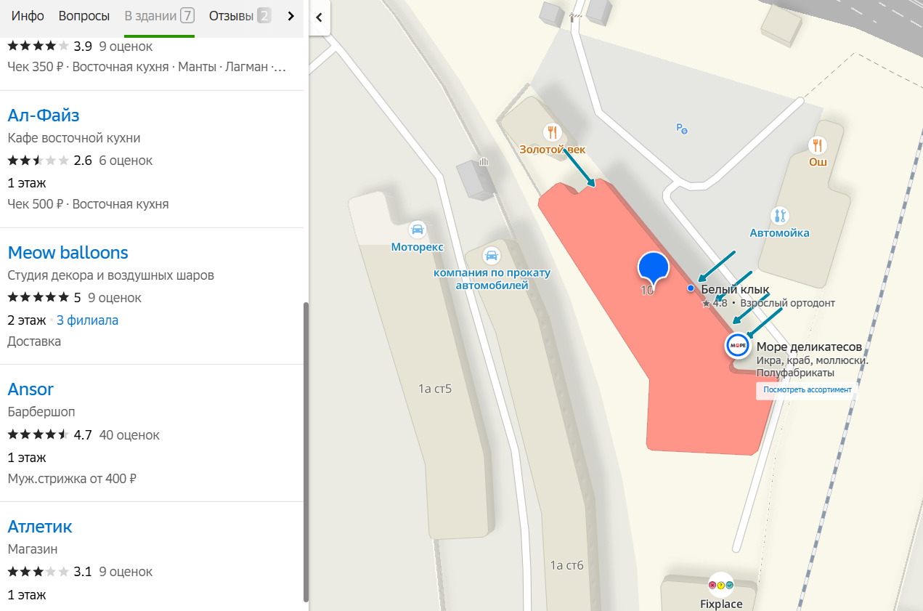Click the car rental company icon
This screenshot has width=923, height=611.
[x=492, y=255]
